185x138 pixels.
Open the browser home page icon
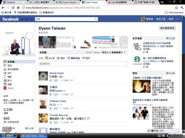pyautogui.click(x=18, y=8)
